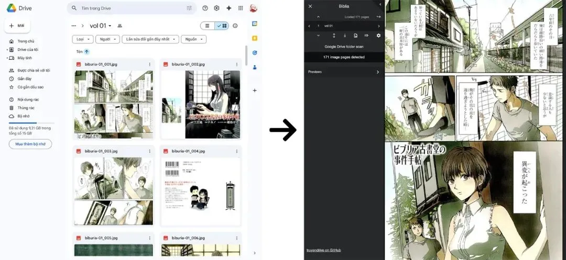Open Lần sửa đổi gần đây nhất filter
This screenshot has height=260, width=566.
(150, 39)
